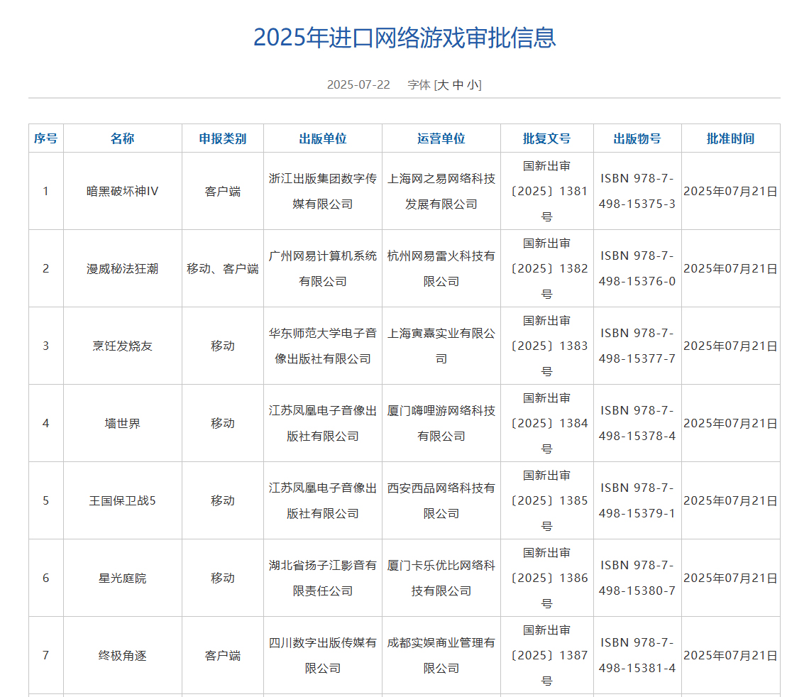Click operator 西安西品网络科技有限公司
This screenshot has height=697, width=809.
point(441,501)
